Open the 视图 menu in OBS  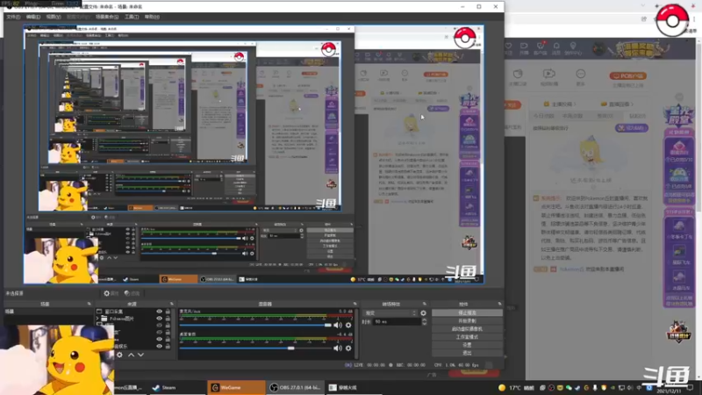point(54,17)
